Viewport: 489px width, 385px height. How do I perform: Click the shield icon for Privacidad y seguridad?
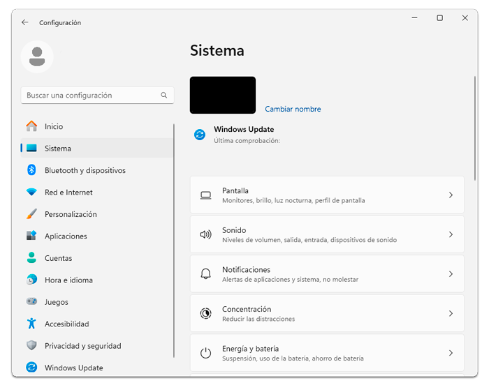[x=31, y=345]
